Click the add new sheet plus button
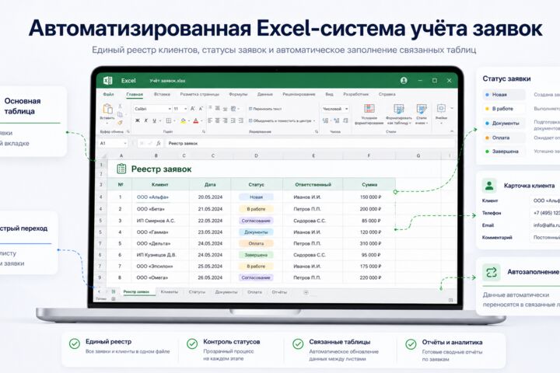 [x=306, y=292]
